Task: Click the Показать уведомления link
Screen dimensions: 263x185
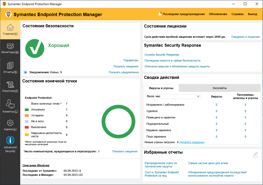Action: tap(124, 72)
